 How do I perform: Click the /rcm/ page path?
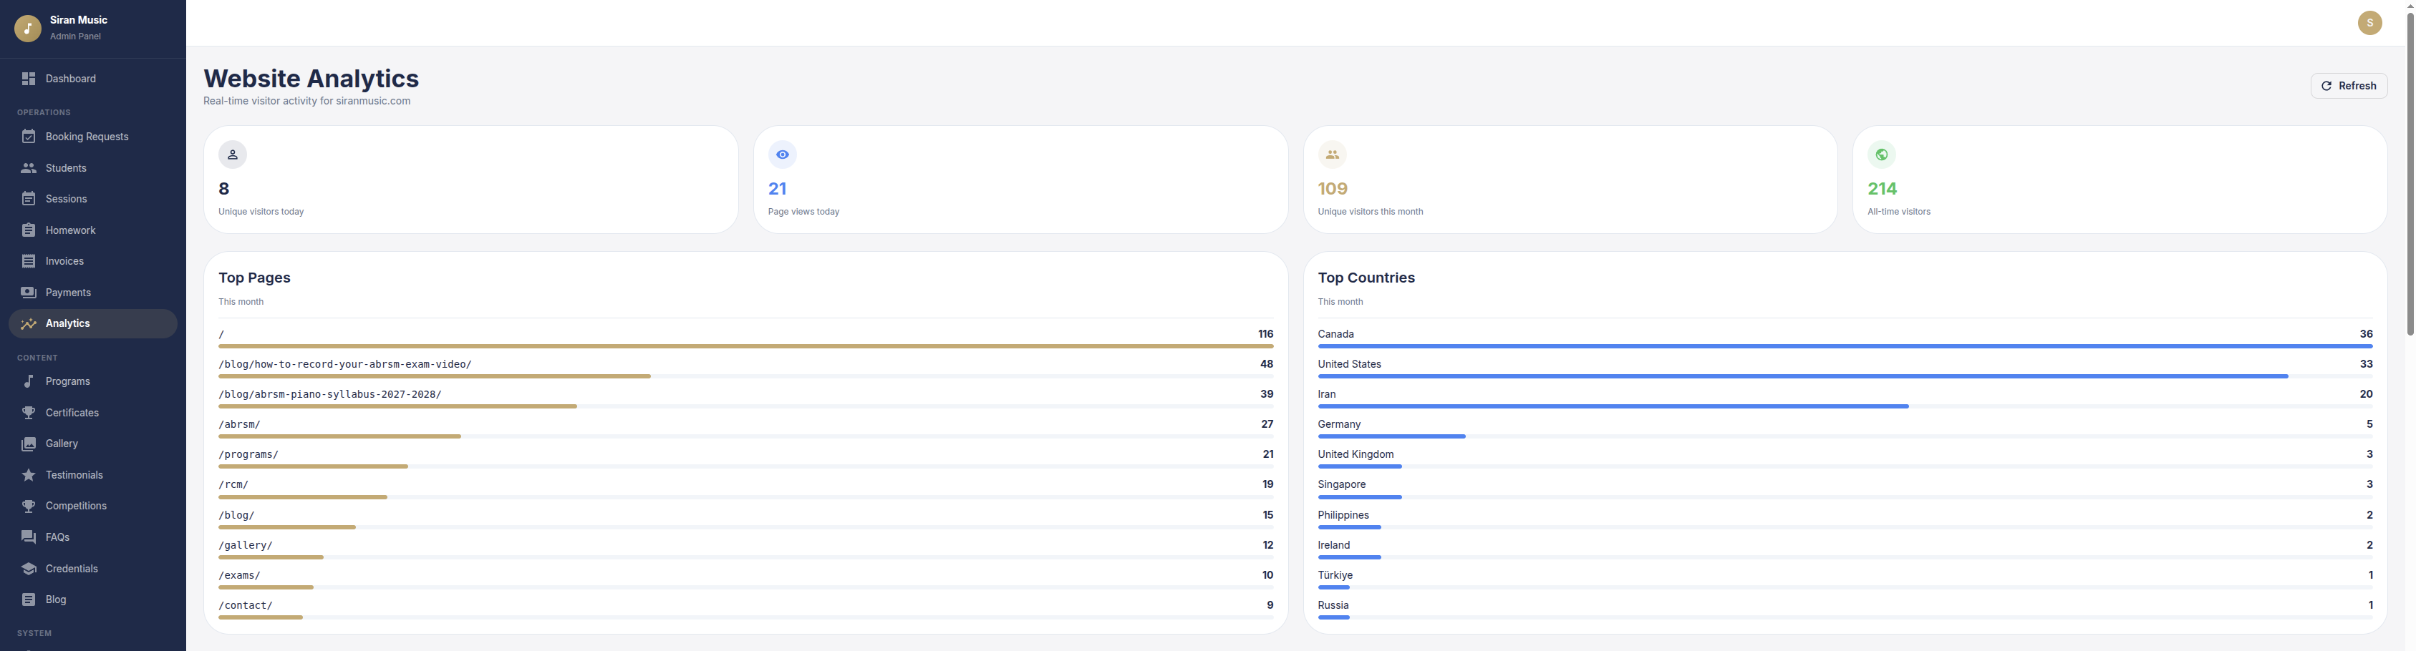pos(233,484)
